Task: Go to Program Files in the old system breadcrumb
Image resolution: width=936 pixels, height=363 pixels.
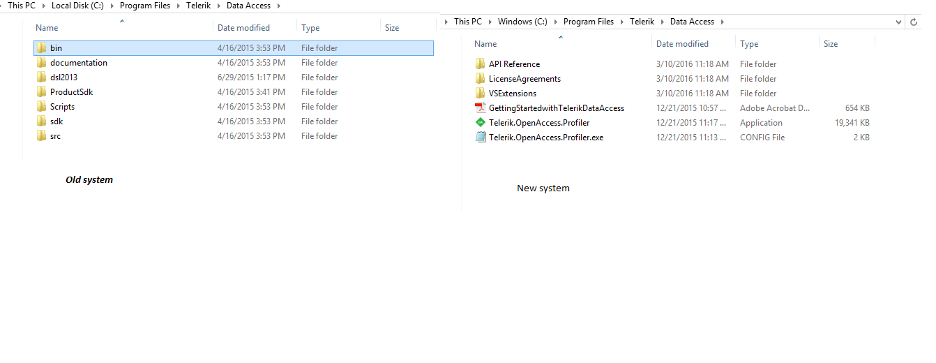Action: tap(145, 6)
